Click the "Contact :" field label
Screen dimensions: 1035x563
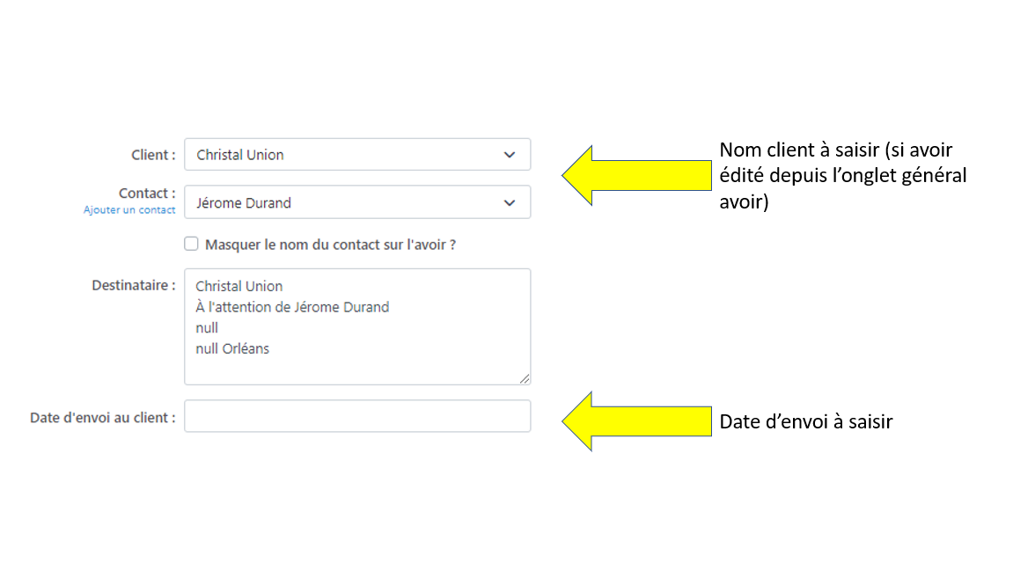tap(147, 194)
